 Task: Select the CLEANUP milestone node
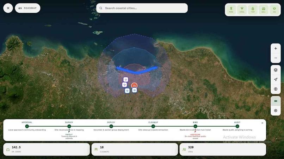coord(153,126)
